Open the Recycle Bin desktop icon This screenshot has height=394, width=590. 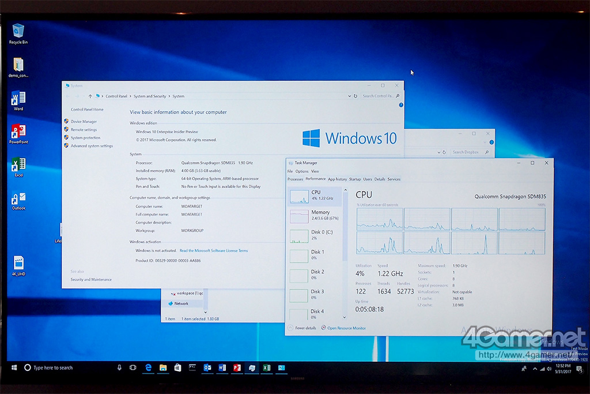tap(18, 33)
